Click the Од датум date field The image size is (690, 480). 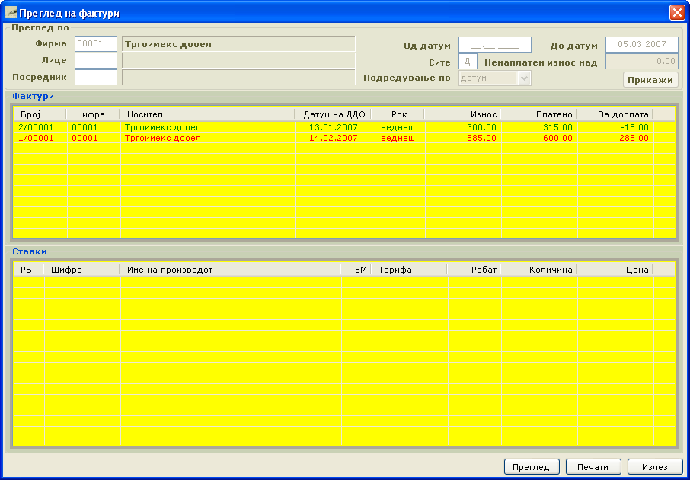tap(494, 45)
